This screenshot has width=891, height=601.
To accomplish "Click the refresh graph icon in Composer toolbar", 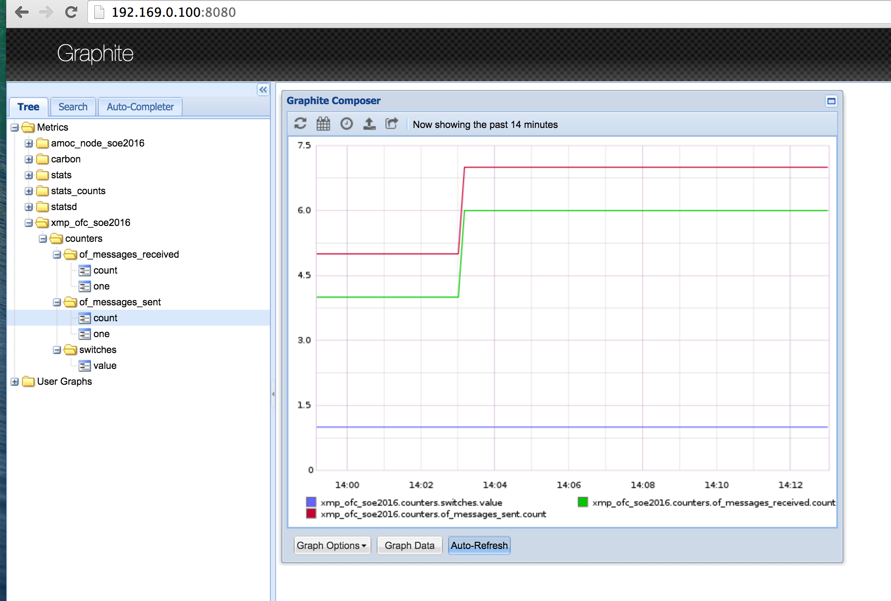I will point(300,124).
